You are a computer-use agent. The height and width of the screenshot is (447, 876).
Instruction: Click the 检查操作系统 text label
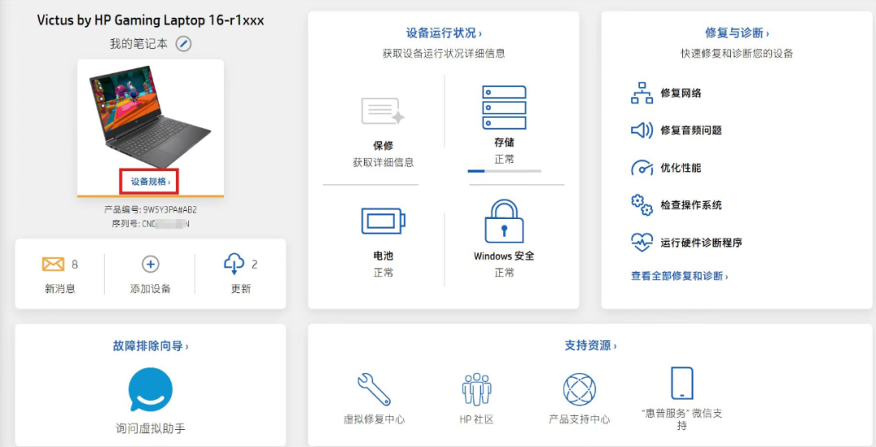tap(691, 205)
